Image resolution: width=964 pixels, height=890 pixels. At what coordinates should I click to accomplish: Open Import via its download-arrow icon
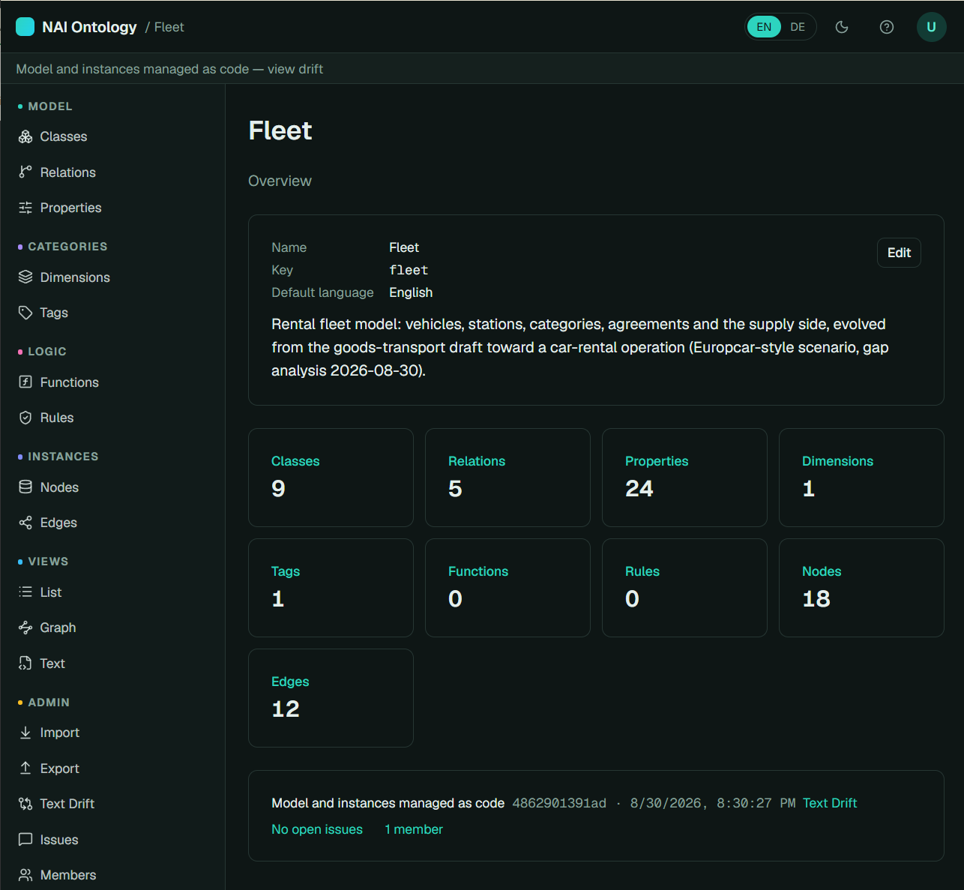coord(25,733)
